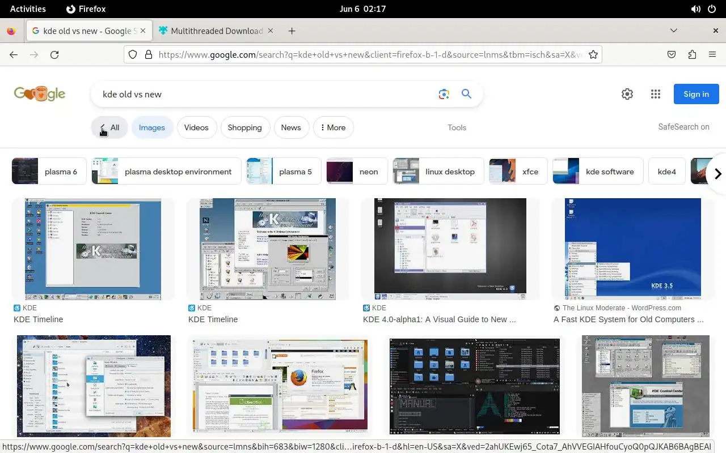This screenshot has height=453, width=726.
Task: Open first KDE Timeline blue desktop thumbnail
Action: click(x=93, y=249)
